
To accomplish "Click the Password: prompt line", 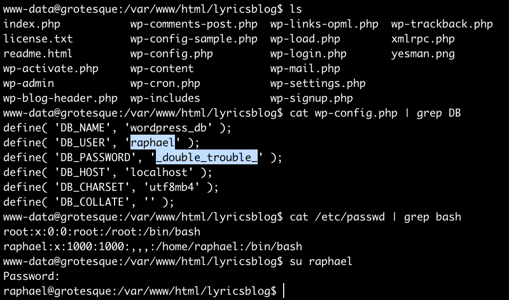I will tap(32, 276).
